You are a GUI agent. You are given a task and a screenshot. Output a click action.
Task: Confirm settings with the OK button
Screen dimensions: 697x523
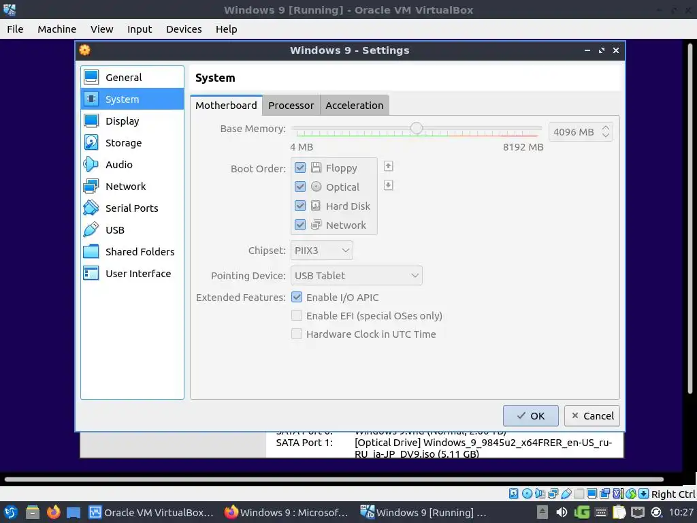[x=531, y=416]
